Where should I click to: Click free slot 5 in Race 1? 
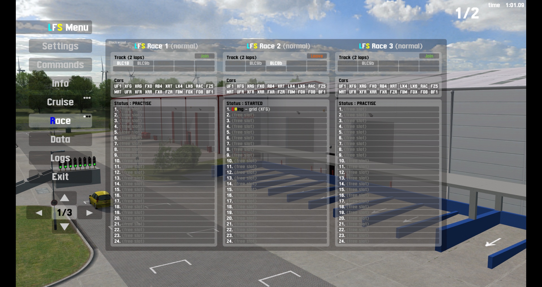point(164,132)
